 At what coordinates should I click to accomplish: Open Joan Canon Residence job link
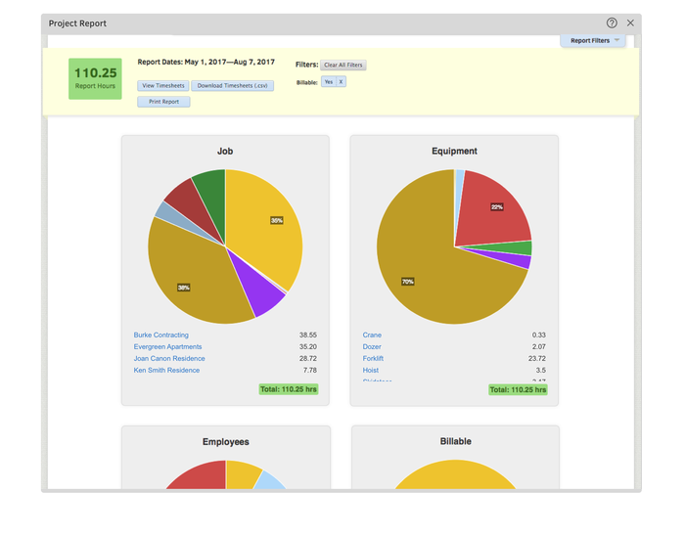(x=169, y=358)
